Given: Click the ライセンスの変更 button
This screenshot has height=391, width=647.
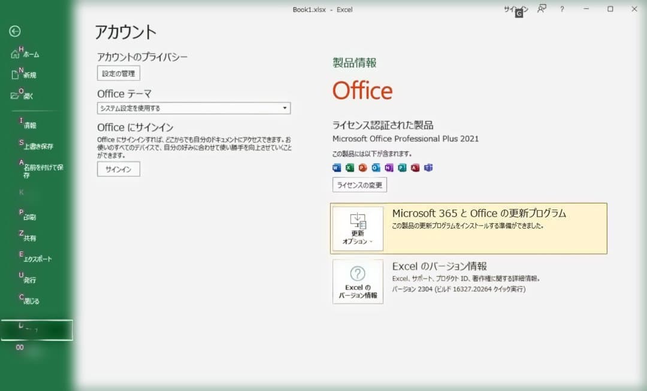Looking at the screenshot, I should pyautogui.click(x=359, y=184).
